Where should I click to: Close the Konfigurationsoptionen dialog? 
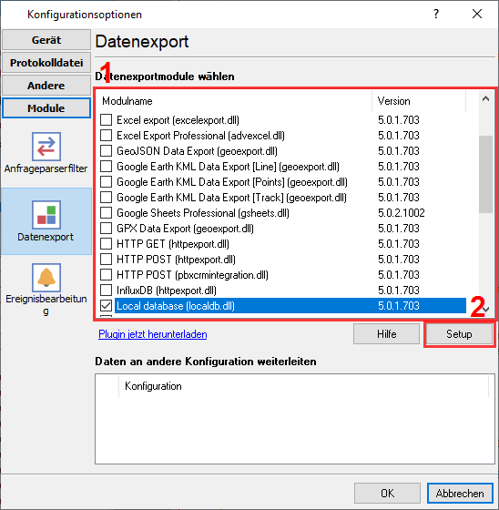click(x=477, y=14)
